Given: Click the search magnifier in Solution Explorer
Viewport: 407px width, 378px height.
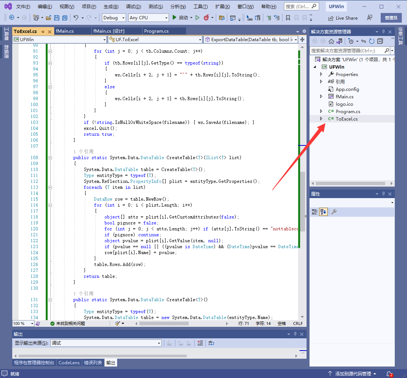Looking at the screenshot, I should [387, 50].
